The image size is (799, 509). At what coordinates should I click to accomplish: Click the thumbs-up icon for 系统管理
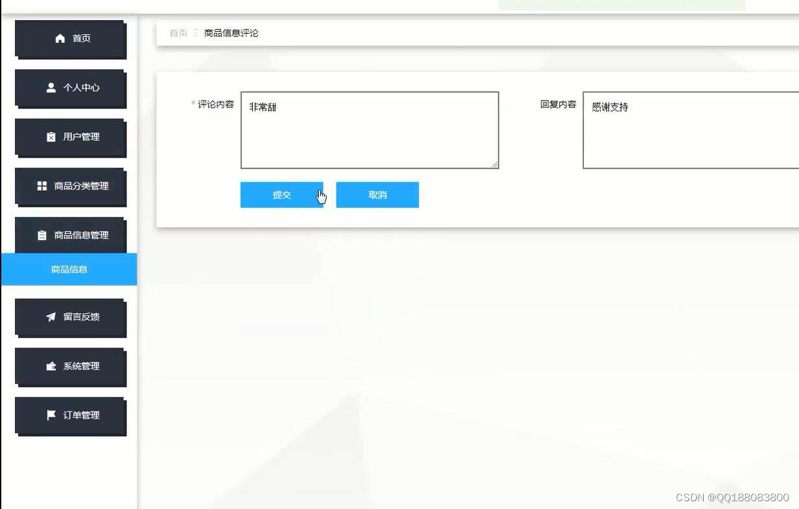tap(51, 366)
